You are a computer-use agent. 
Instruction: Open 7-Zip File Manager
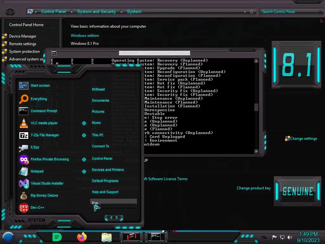point(39,135)
